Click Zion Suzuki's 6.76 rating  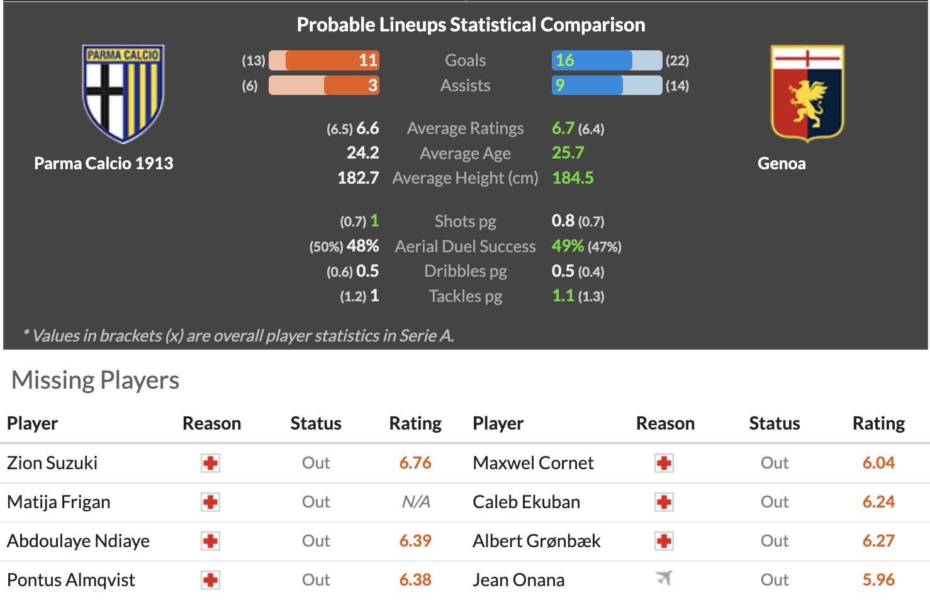pyautogui.click(x=415, y=464)
